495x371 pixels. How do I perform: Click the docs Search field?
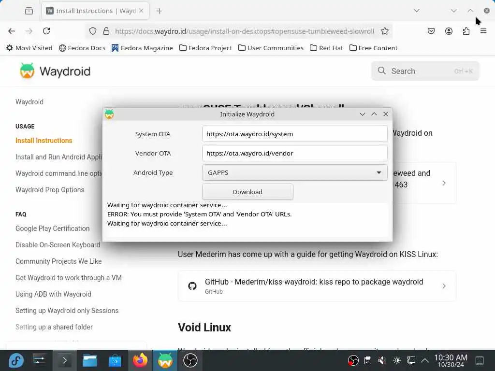(425, 71)
